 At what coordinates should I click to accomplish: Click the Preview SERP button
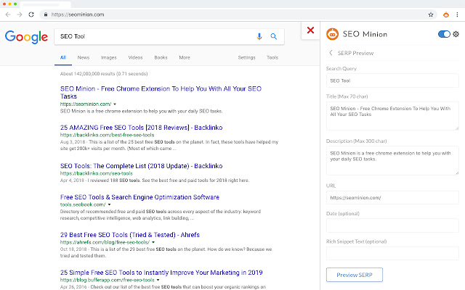[x=355, y=275]
